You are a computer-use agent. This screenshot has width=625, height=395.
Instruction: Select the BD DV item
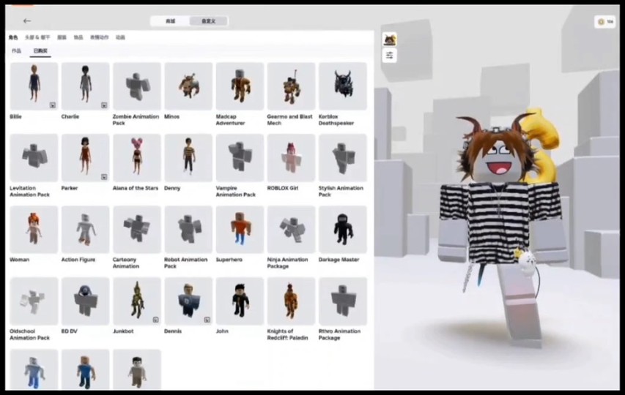click(85, 301)
